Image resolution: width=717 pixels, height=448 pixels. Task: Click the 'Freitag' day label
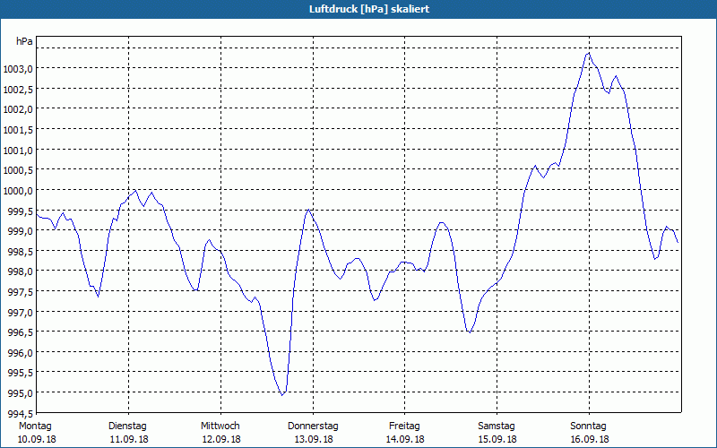pos(404,426)
